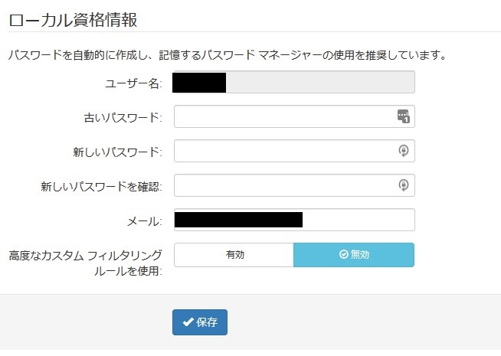501x356 pixels.
Task: Click the ユーザー名 label
Action: point(133,83)
